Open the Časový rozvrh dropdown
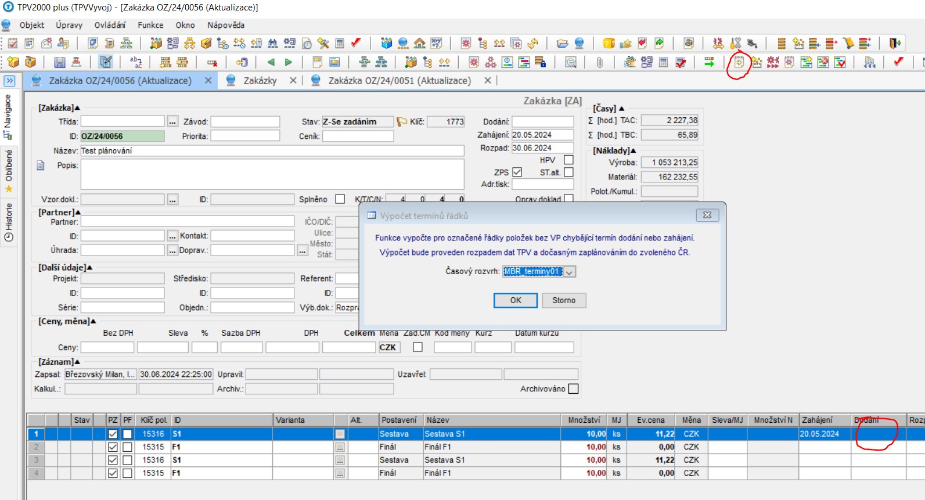The width and height of the screenshot is (925, 500). (569, 272)
